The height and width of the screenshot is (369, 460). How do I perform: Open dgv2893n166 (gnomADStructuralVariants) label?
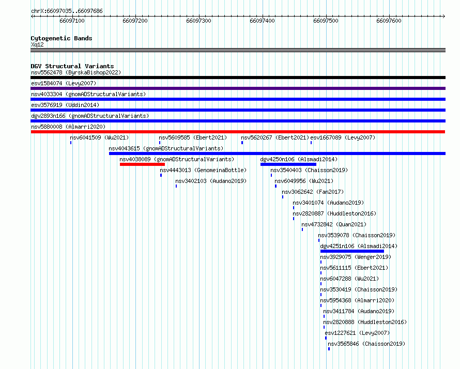point(90,116)
